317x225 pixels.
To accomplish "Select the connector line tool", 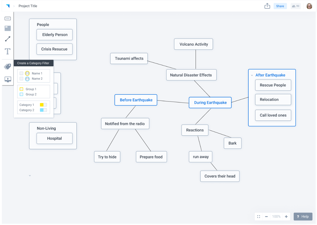I will [x=8, y=39].
